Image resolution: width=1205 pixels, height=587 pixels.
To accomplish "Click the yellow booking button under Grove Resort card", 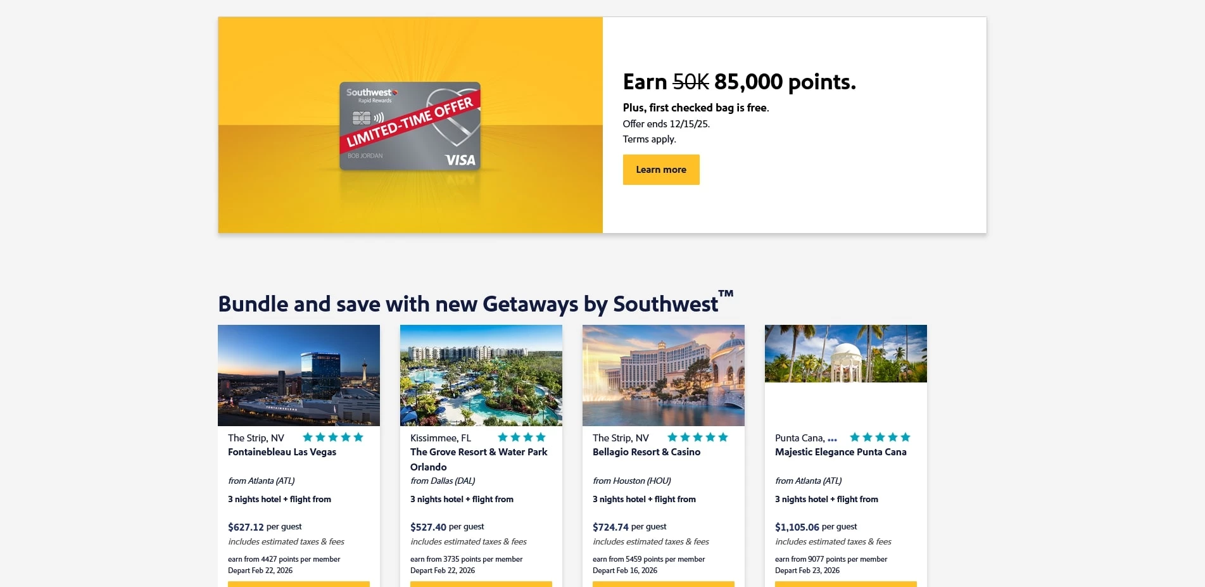I will [481, 584].
